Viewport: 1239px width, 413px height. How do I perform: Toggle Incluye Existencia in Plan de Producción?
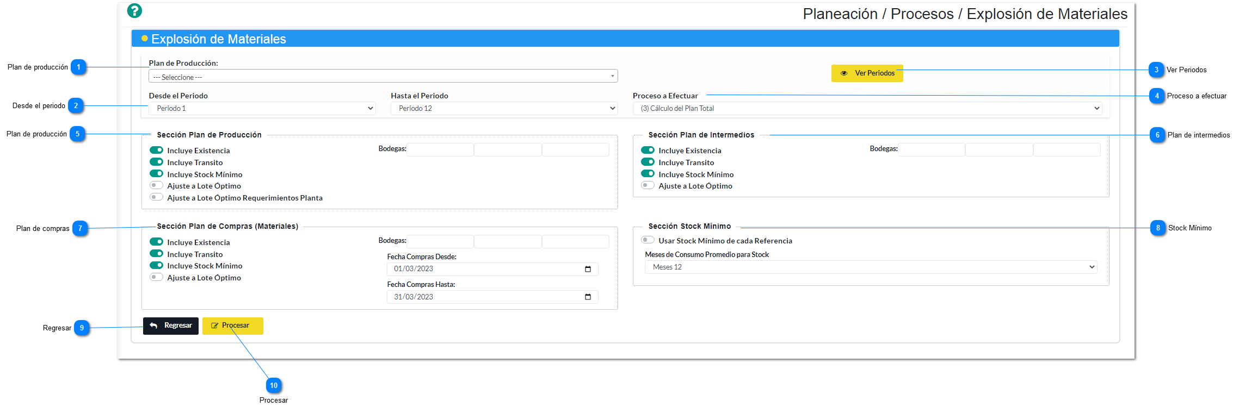click(x=157, y=150)
